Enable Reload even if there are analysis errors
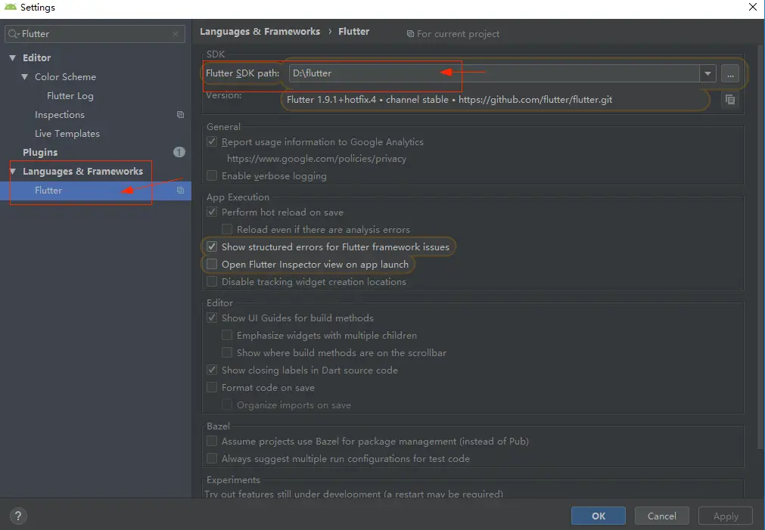765x530 pixels. pos(227,229)
